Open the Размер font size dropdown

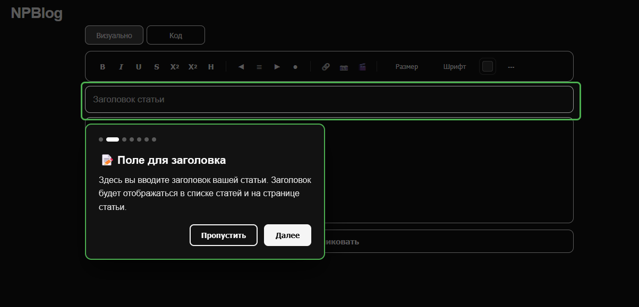point(406,67)
